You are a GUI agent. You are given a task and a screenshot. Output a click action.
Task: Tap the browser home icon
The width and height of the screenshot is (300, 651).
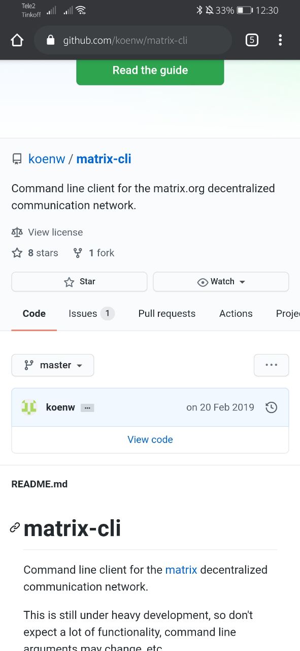17,40
